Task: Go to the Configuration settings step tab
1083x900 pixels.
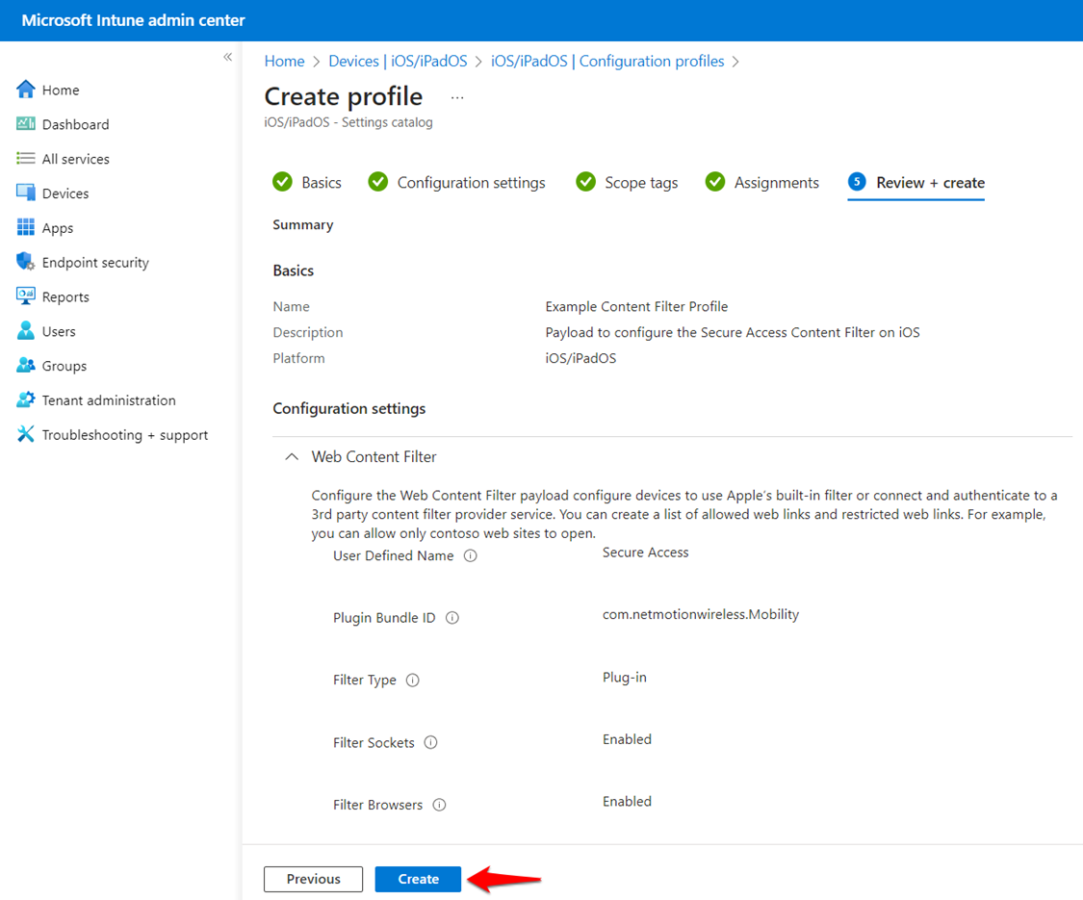Action: [456, 182]
